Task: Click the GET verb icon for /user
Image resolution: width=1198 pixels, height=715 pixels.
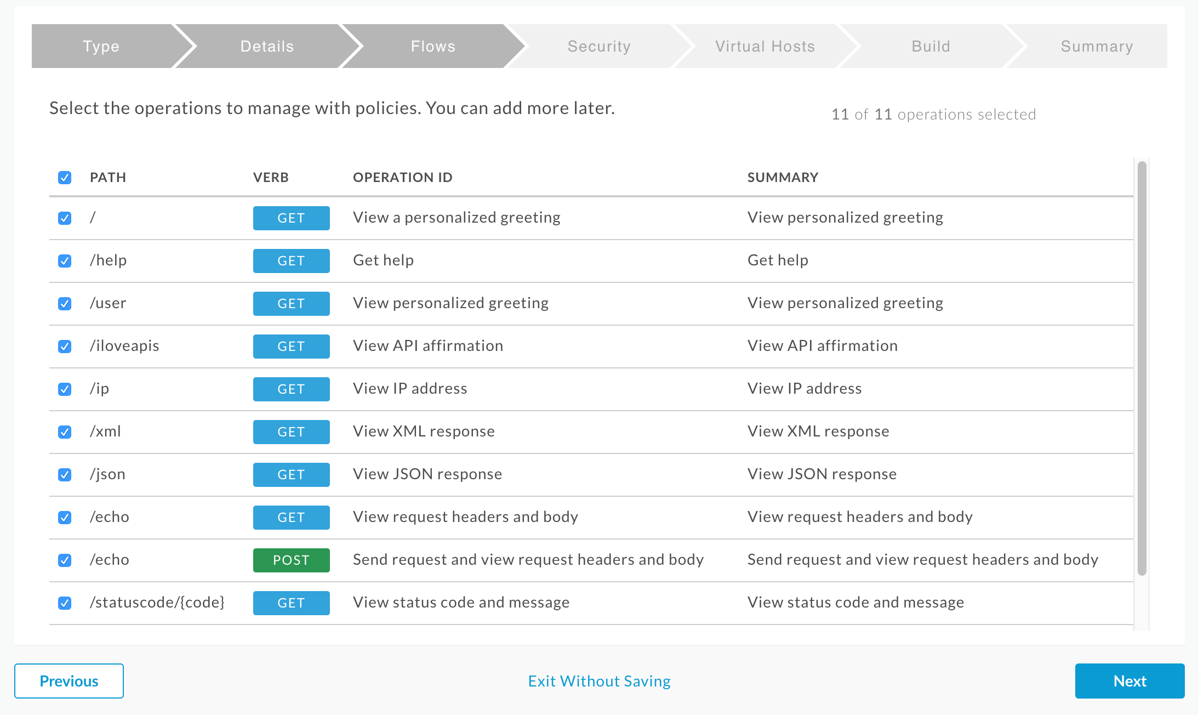Action: coord(290,303)
